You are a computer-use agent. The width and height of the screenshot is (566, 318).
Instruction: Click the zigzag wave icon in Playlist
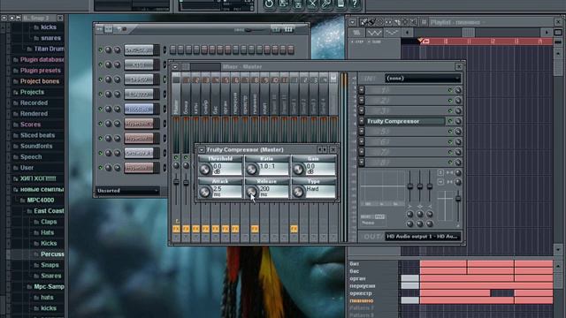(x=374, y=33)
